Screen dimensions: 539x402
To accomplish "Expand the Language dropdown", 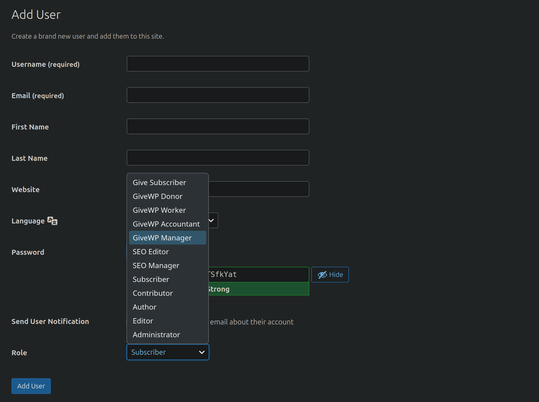I will [x=211, y=220].
